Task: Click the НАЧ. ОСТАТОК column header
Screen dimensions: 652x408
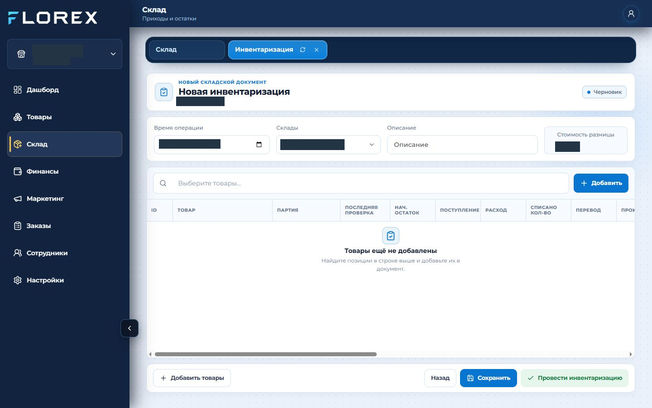Action: [x=412, y=210]
